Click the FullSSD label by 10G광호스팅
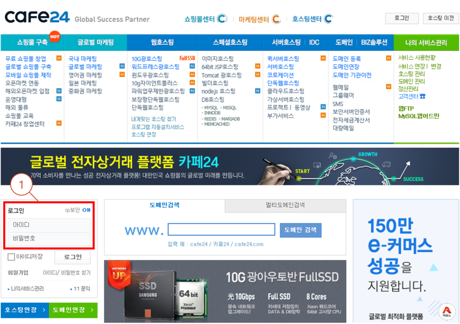Image resolution: width=460 pixels, height=324 pixels. [x=187, y=58]
